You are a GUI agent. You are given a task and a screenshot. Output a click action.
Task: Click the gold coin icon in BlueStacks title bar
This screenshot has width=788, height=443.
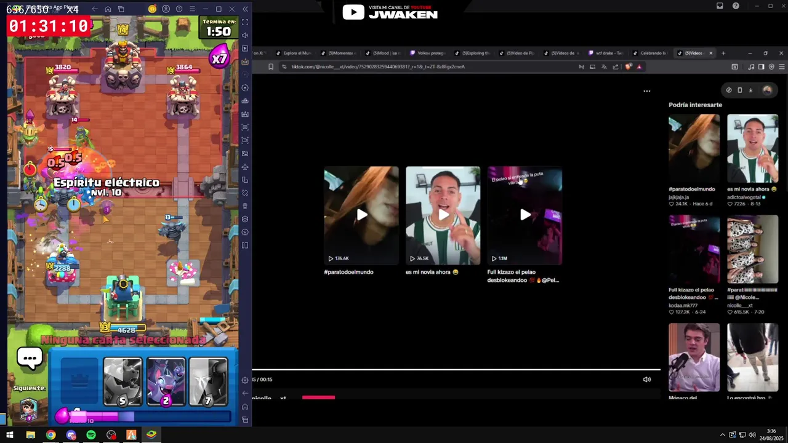pos(152,9)
